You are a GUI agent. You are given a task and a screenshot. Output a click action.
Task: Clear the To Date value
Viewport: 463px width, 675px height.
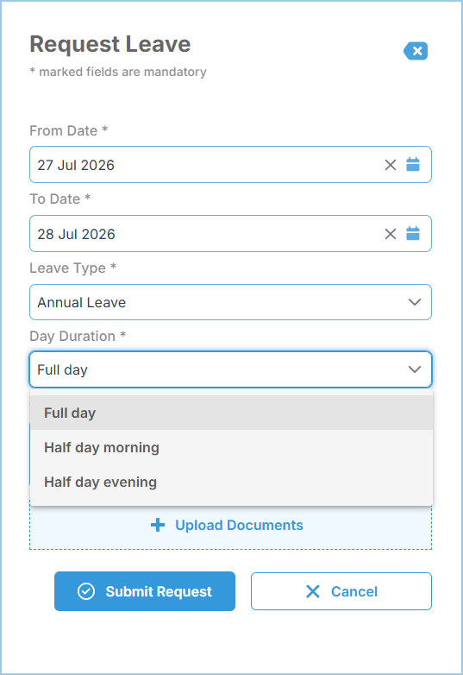[391, 234]
